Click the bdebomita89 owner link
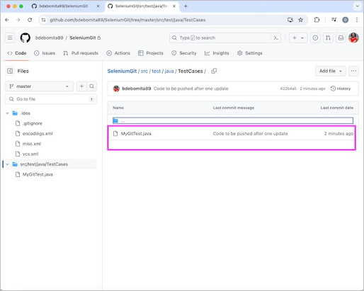Screen dimensions: 364x291 (50, 38)
